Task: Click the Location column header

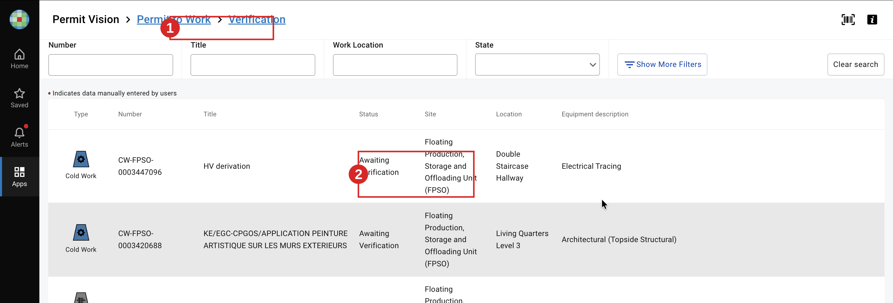Action: click(x=508, y=114)
